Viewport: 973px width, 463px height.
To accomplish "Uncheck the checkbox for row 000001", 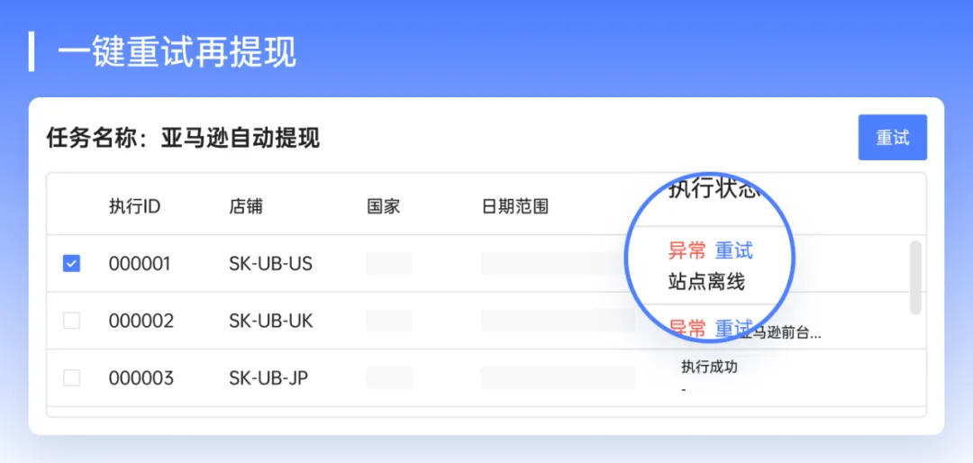I will pyautogui.click(x=71, y=264).
